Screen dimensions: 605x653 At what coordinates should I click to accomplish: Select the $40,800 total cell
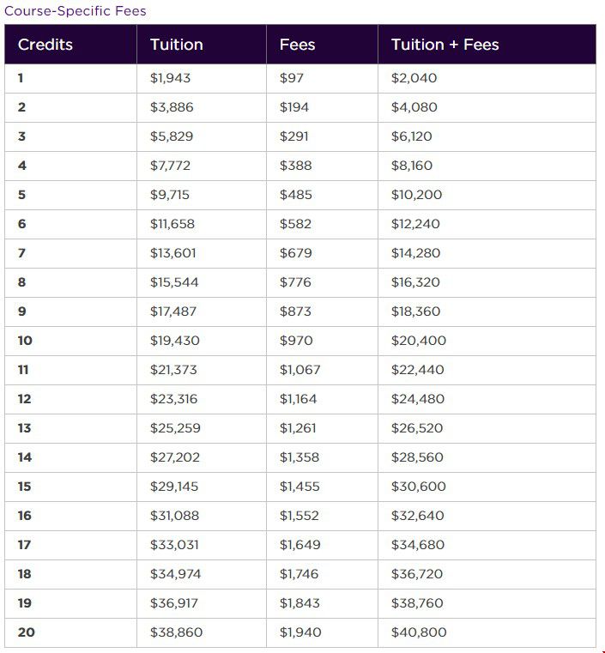[x=487, y=632]
